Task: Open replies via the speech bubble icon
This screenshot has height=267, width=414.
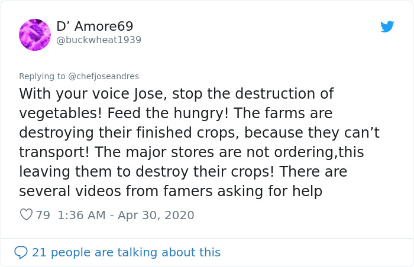Action: 21,252
